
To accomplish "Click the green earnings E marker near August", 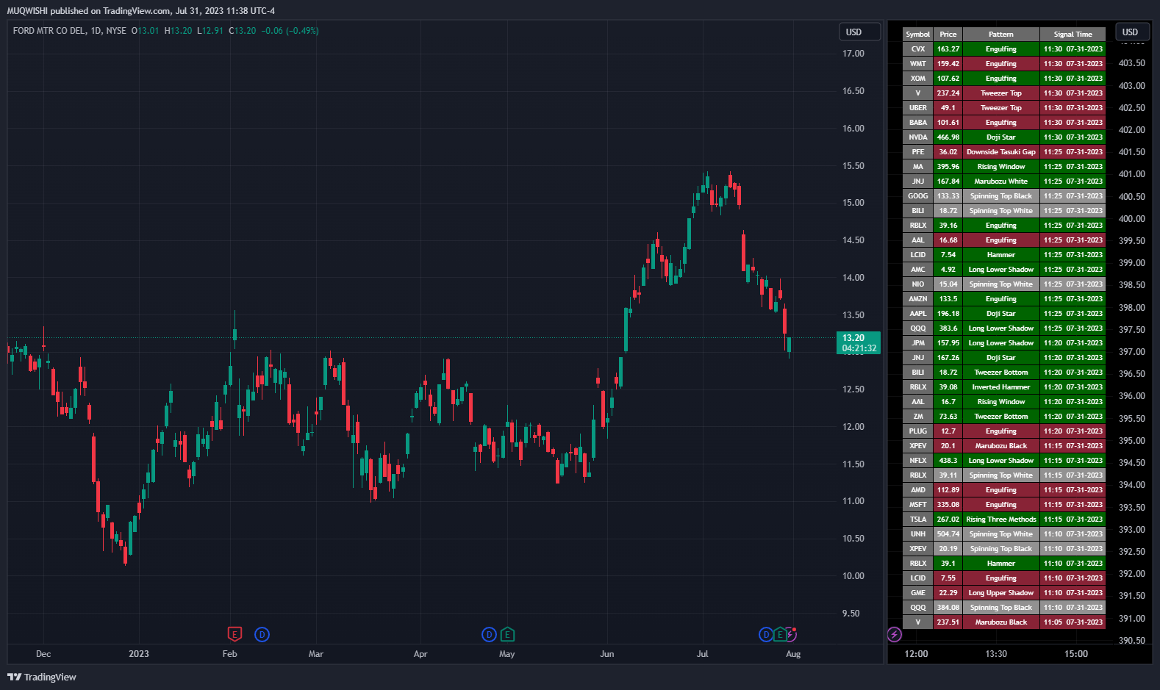I will 780,634.
